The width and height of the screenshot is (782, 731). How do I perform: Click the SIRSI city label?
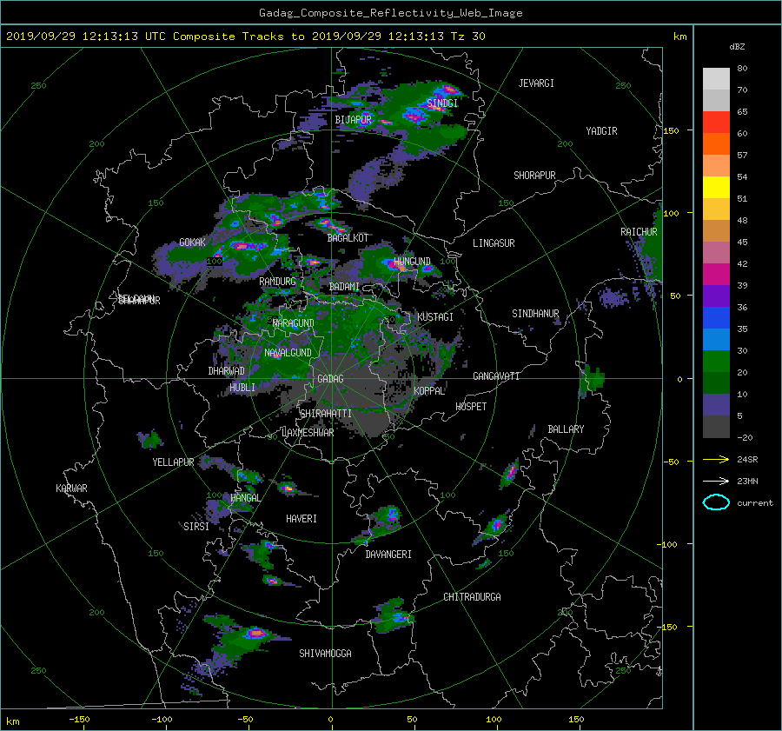point(196,527)
